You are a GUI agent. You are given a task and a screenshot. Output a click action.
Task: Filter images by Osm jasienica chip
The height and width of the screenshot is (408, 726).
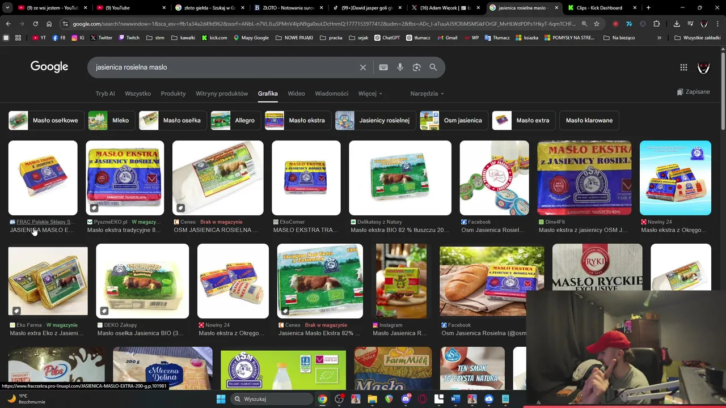coord(454,120)
